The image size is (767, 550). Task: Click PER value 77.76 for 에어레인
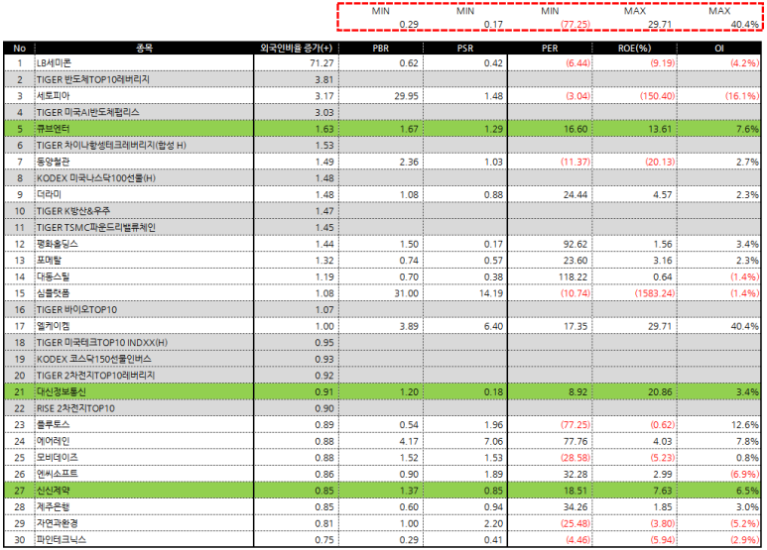575,442
